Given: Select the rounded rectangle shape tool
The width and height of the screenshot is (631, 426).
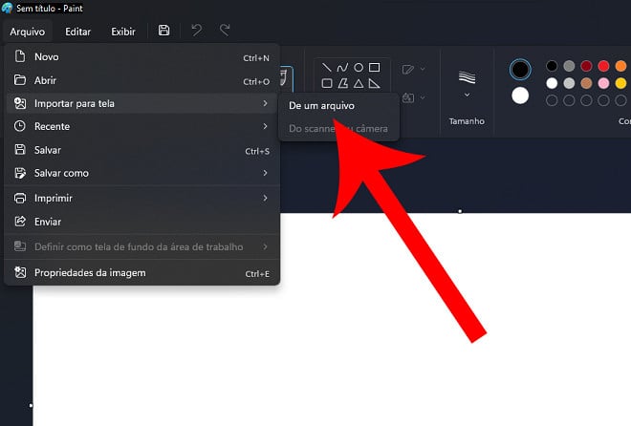Looking at the screenshot, I should coord(327,84).
